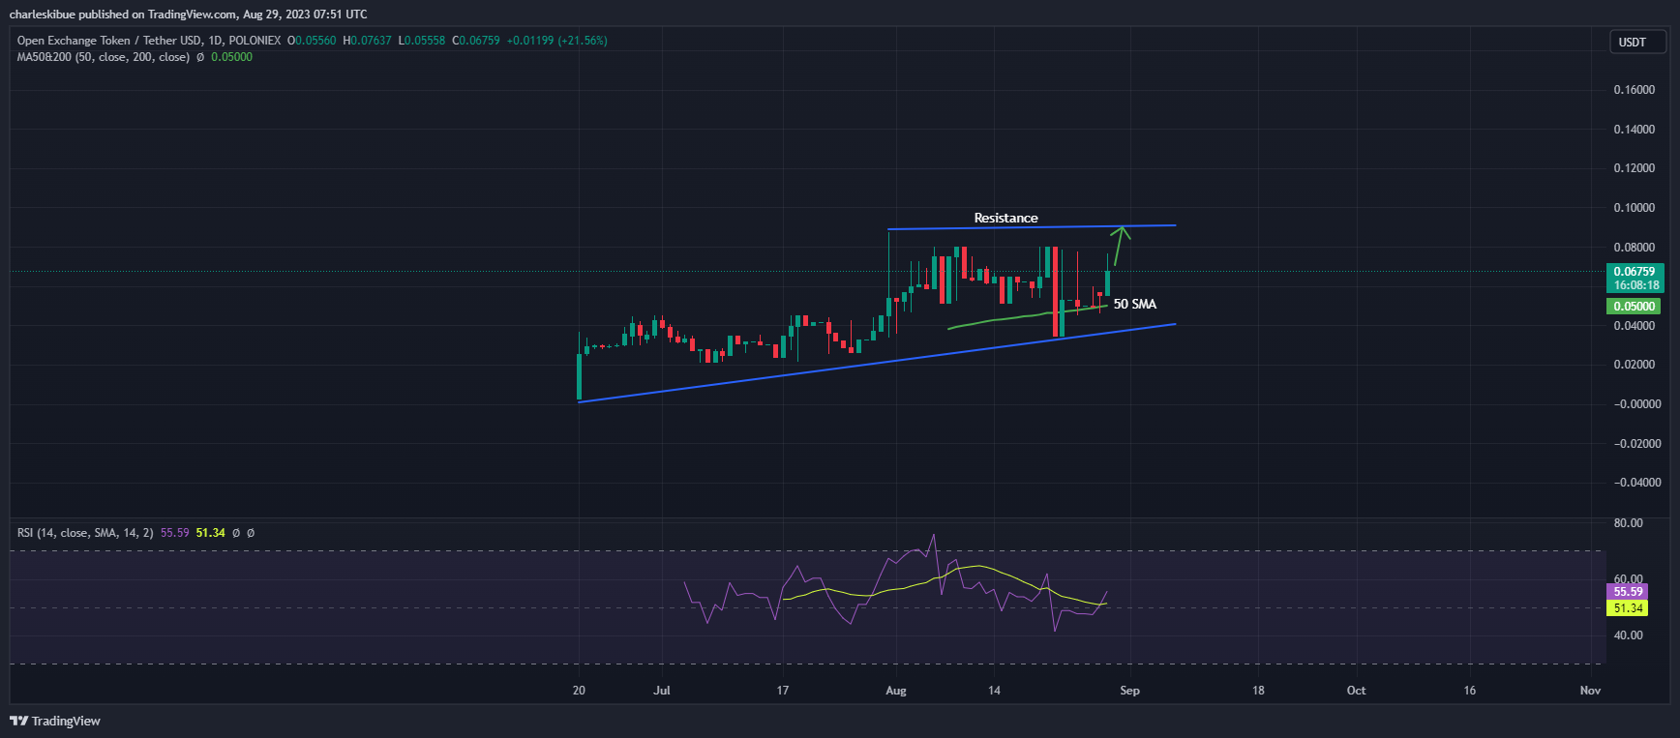The image size is (1680, 738).
Task: Click the 'Oct' date label on time axis
Action: pos(1356,691)
